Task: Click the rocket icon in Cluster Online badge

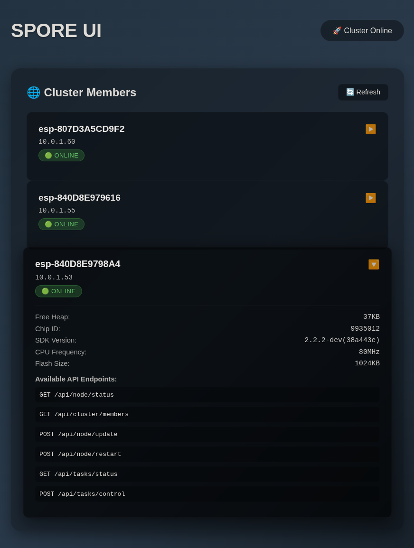Action: 337,30
